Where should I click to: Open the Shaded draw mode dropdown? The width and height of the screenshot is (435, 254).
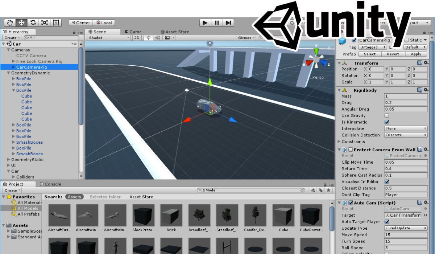(x=109, y=38)
